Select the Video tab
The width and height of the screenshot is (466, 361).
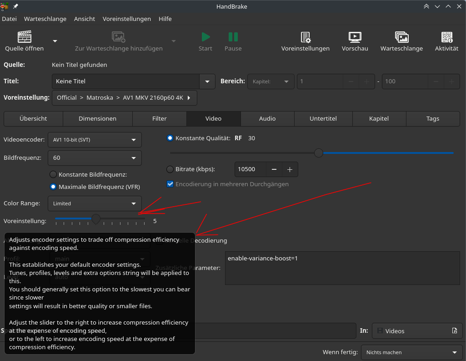pos(213,118)
